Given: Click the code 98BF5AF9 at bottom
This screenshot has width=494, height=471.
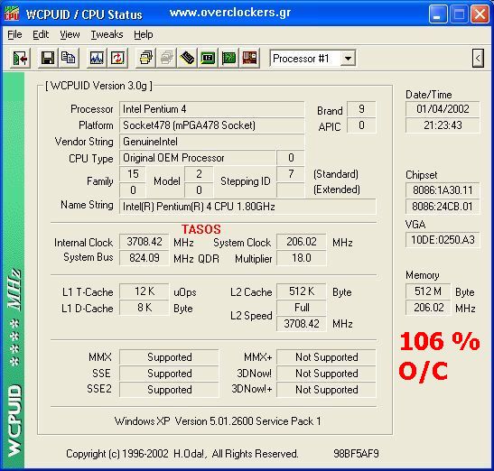Looking at the screenshot, I should [356, 454].
